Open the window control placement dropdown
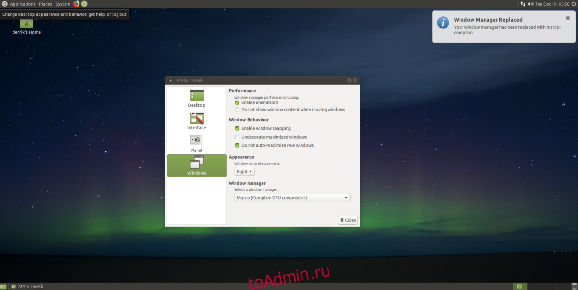578x290 pixels. click(245, 171)
